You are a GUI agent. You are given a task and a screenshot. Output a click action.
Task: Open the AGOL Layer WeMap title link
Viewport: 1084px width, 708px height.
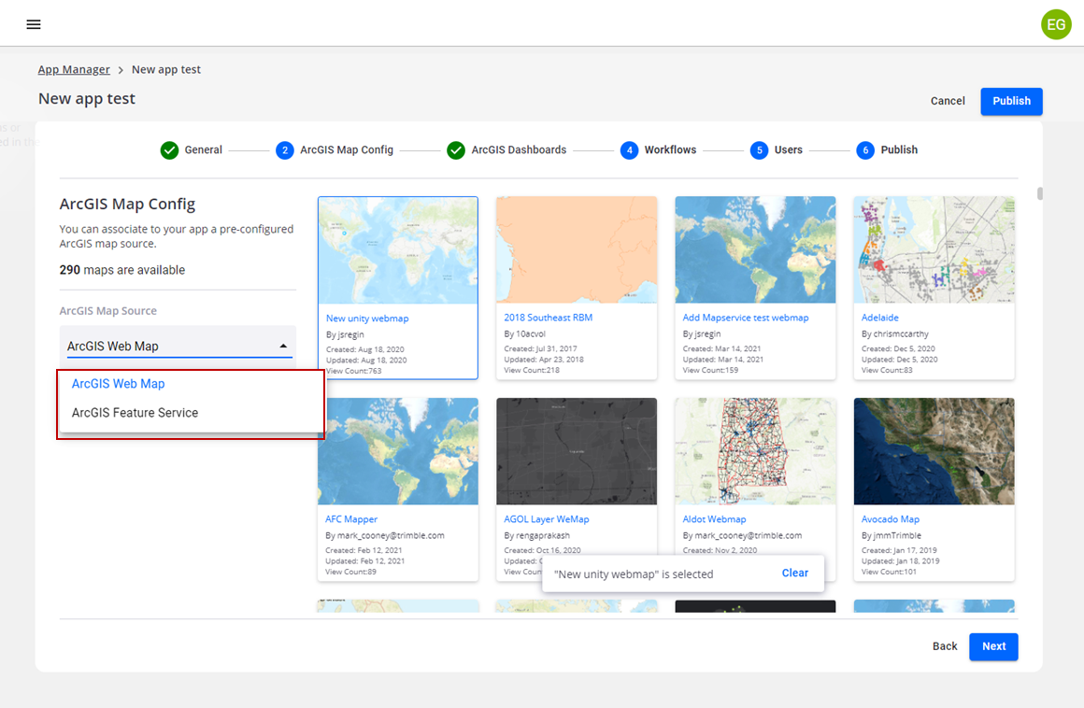pos(546,519)
